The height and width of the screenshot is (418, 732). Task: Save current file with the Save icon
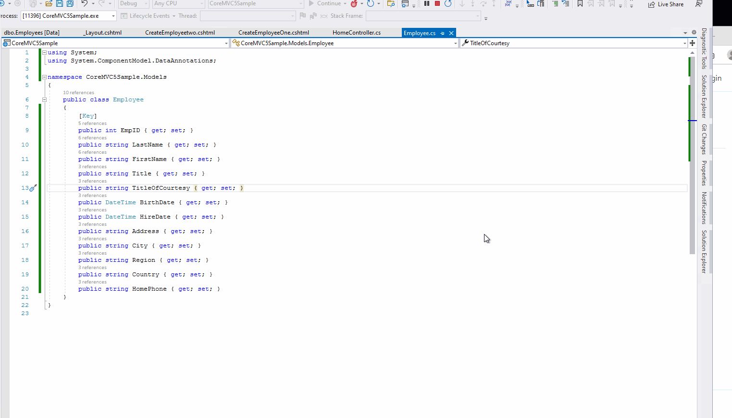pyautogui.click(x=60, y=3)
